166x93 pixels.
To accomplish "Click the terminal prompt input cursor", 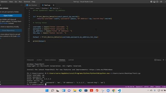I will point(46,84).
